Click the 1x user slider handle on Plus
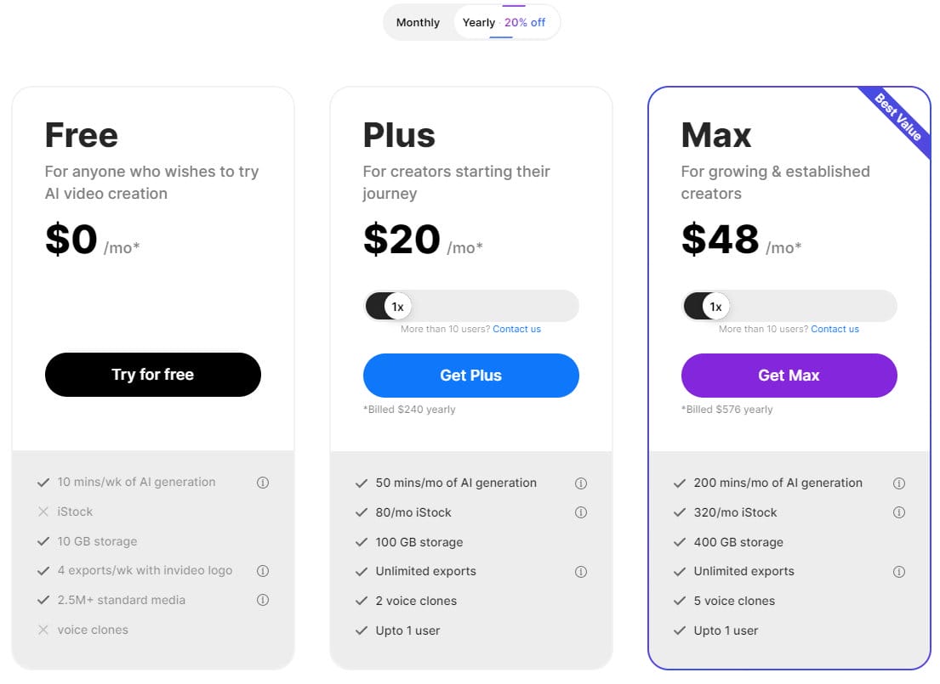Screen dimensions: 940x684 pos(397,307)
